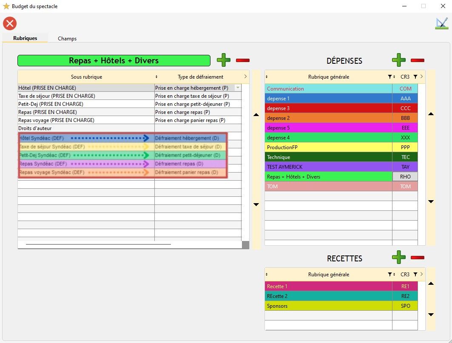Open dropdown for Prise en charge hébergement
The height and width of the screenshot is (343, 452).
pyautogui.click(x=238, y=88)
